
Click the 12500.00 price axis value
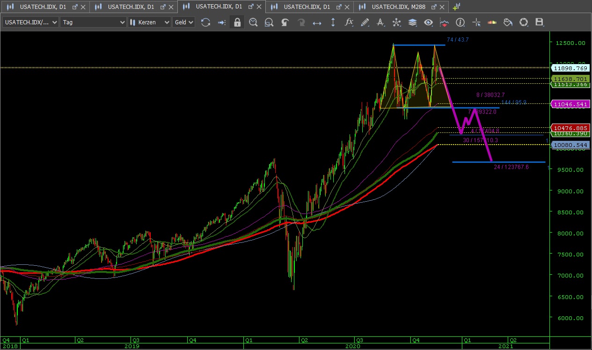pos(570,43)
